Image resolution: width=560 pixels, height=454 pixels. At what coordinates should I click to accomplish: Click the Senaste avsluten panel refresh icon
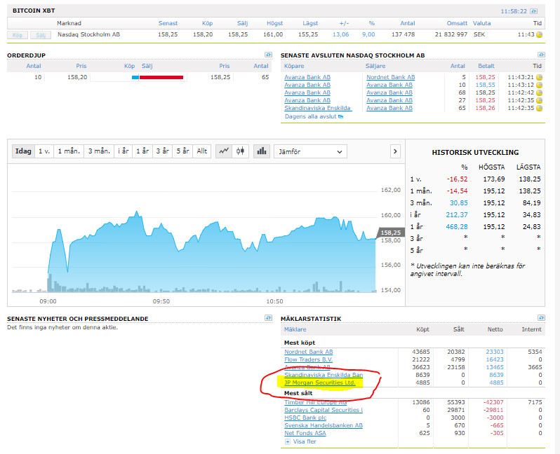point(542,55)
